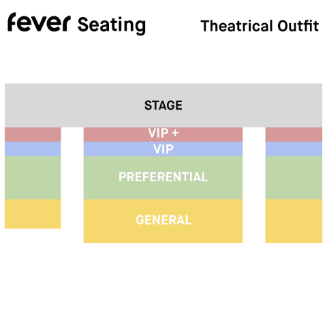This screenshot has height=327, width=327.
Task: Pick the left green preferential block
Action: coord(33,178)
